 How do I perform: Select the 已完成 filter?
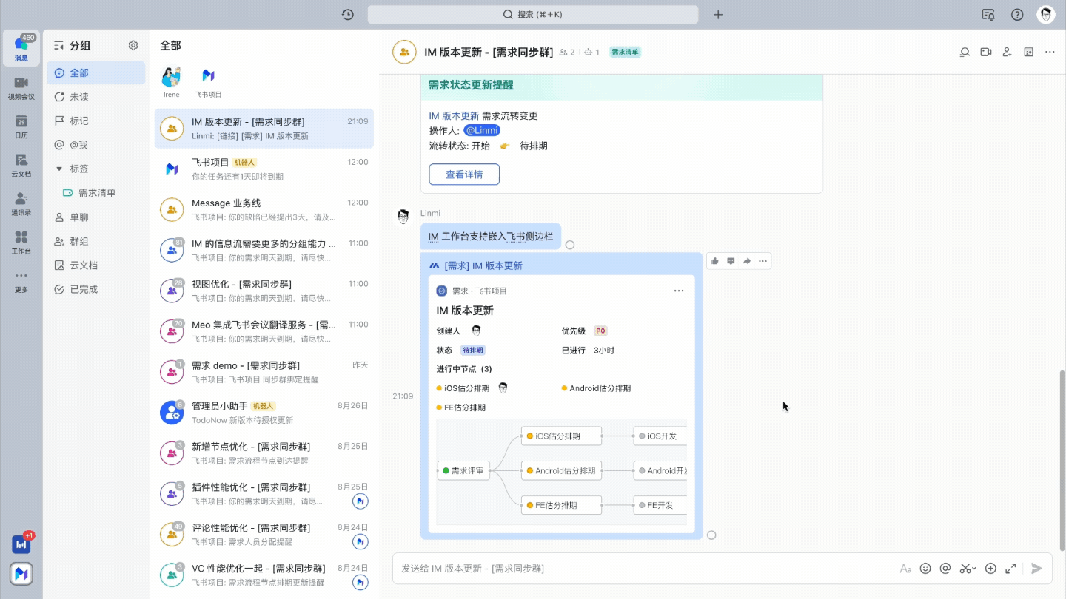[x=95, y=289]
